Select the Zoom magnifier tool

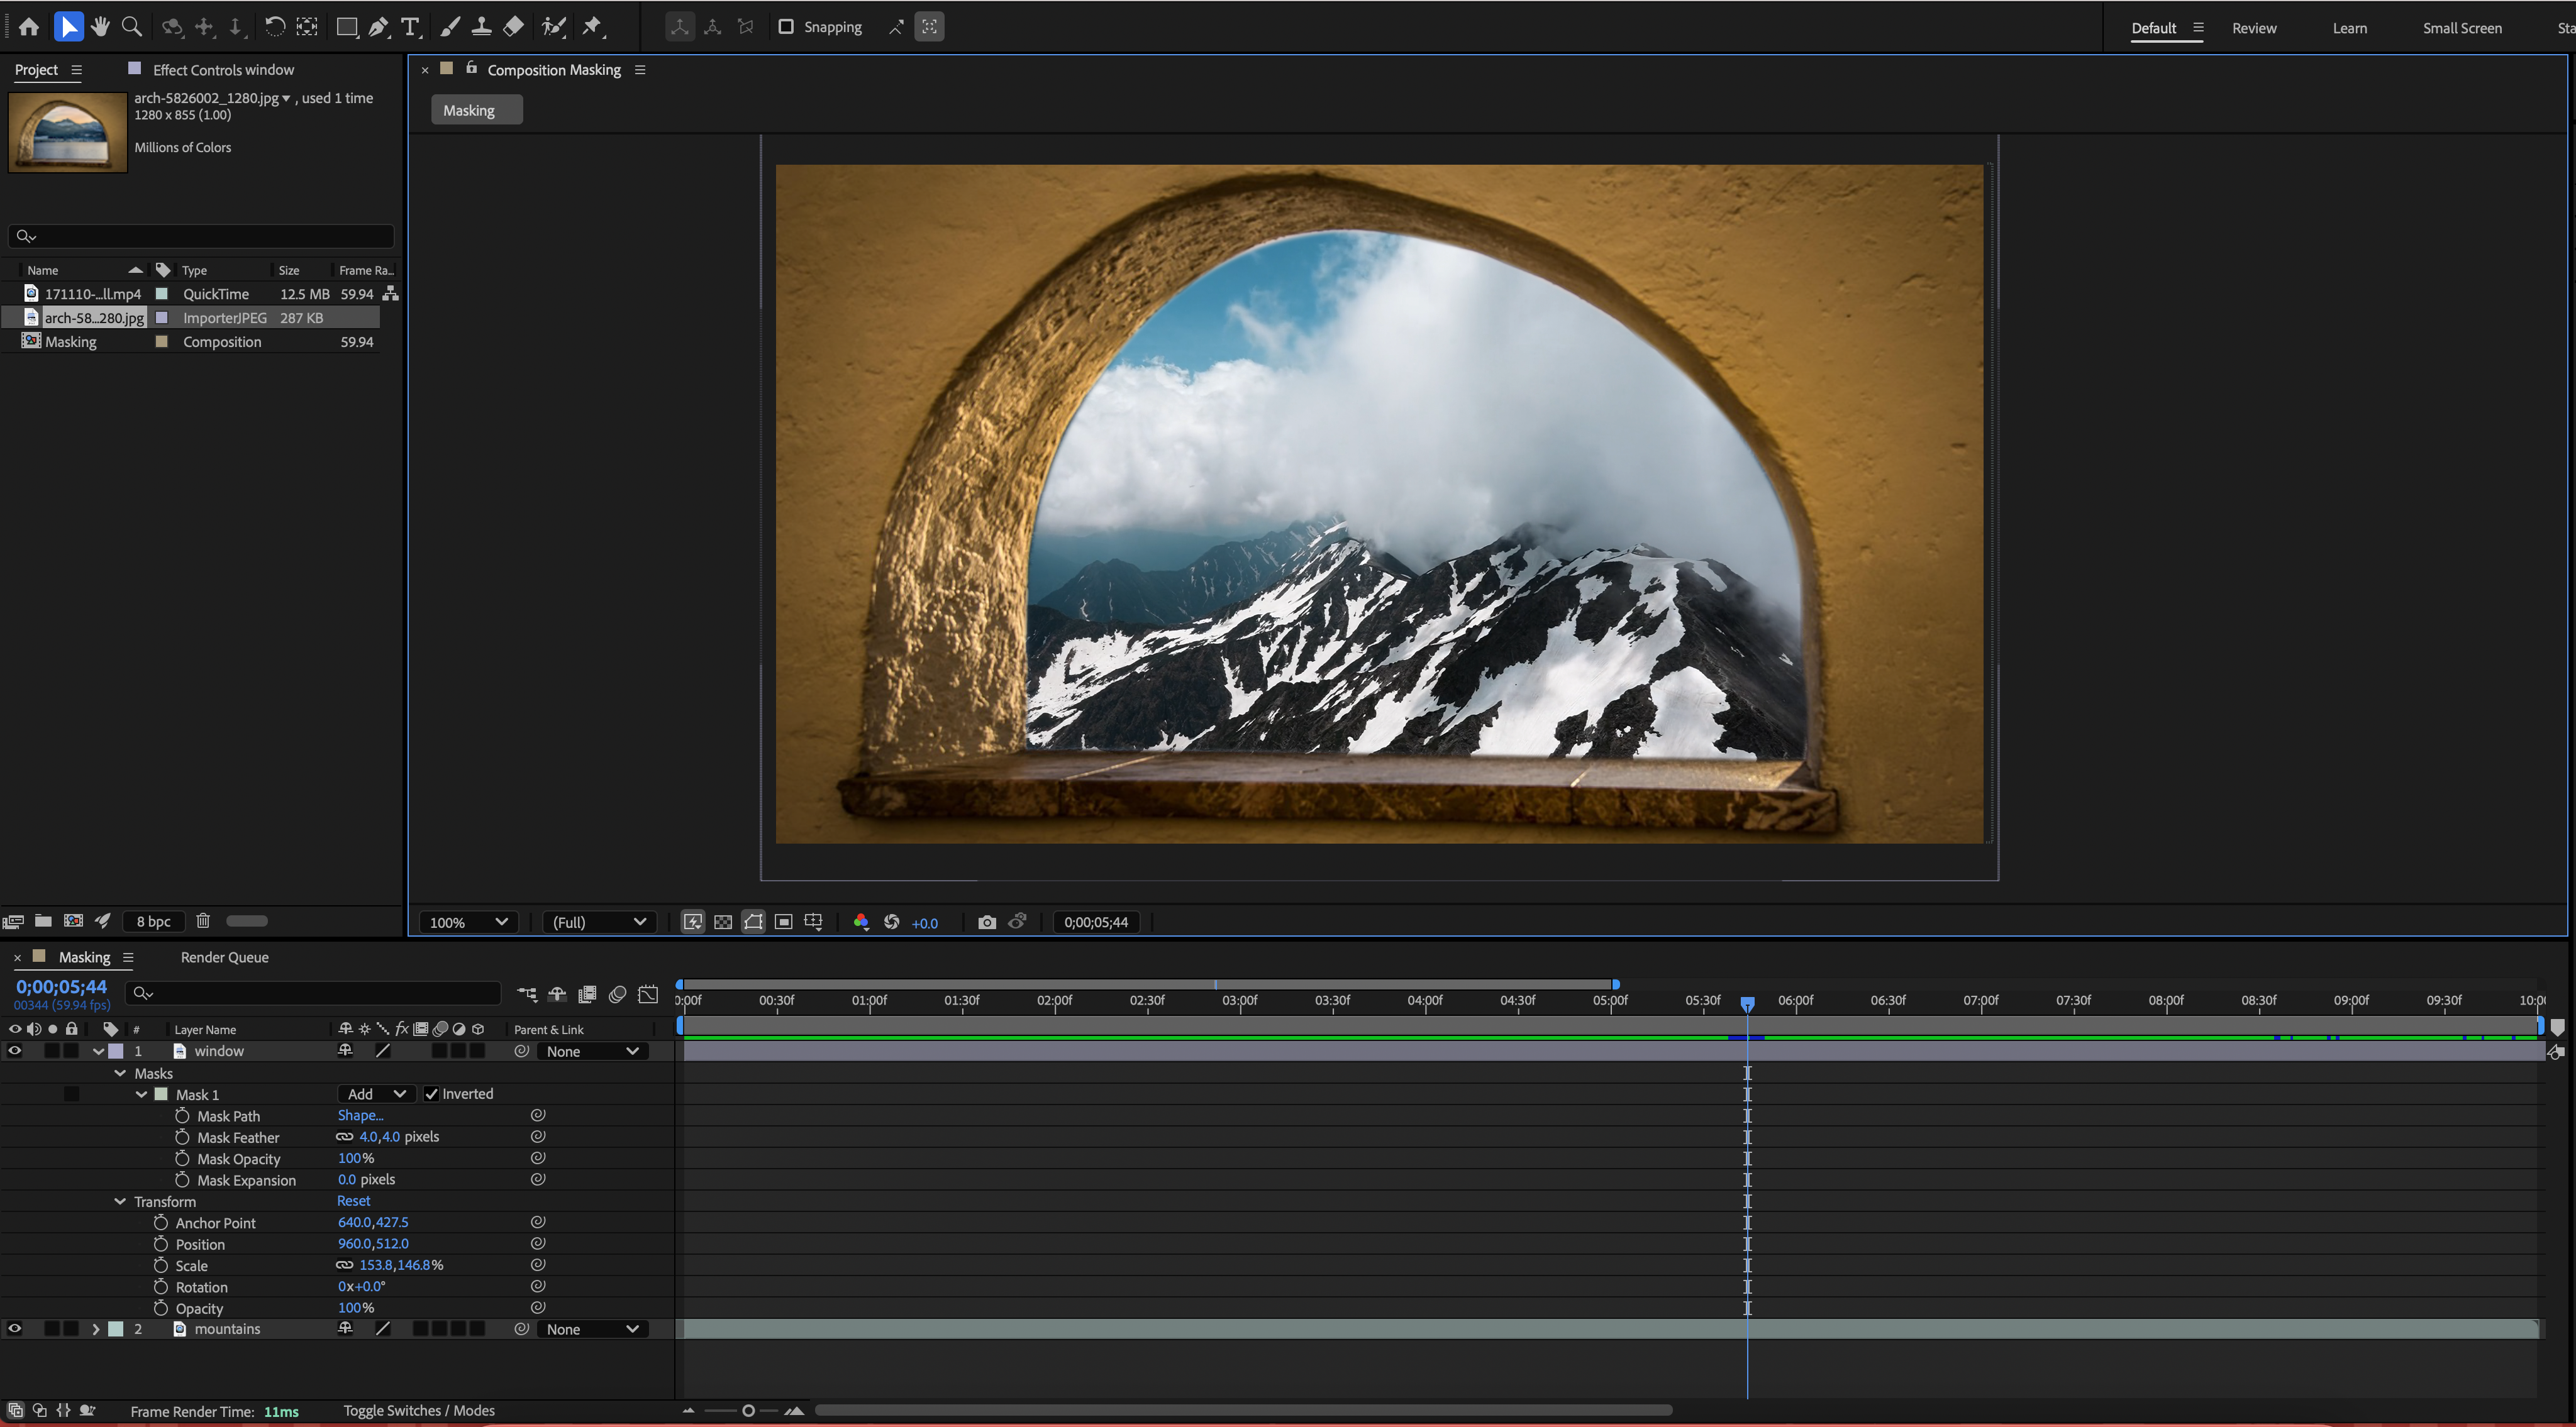coord(131,27)
